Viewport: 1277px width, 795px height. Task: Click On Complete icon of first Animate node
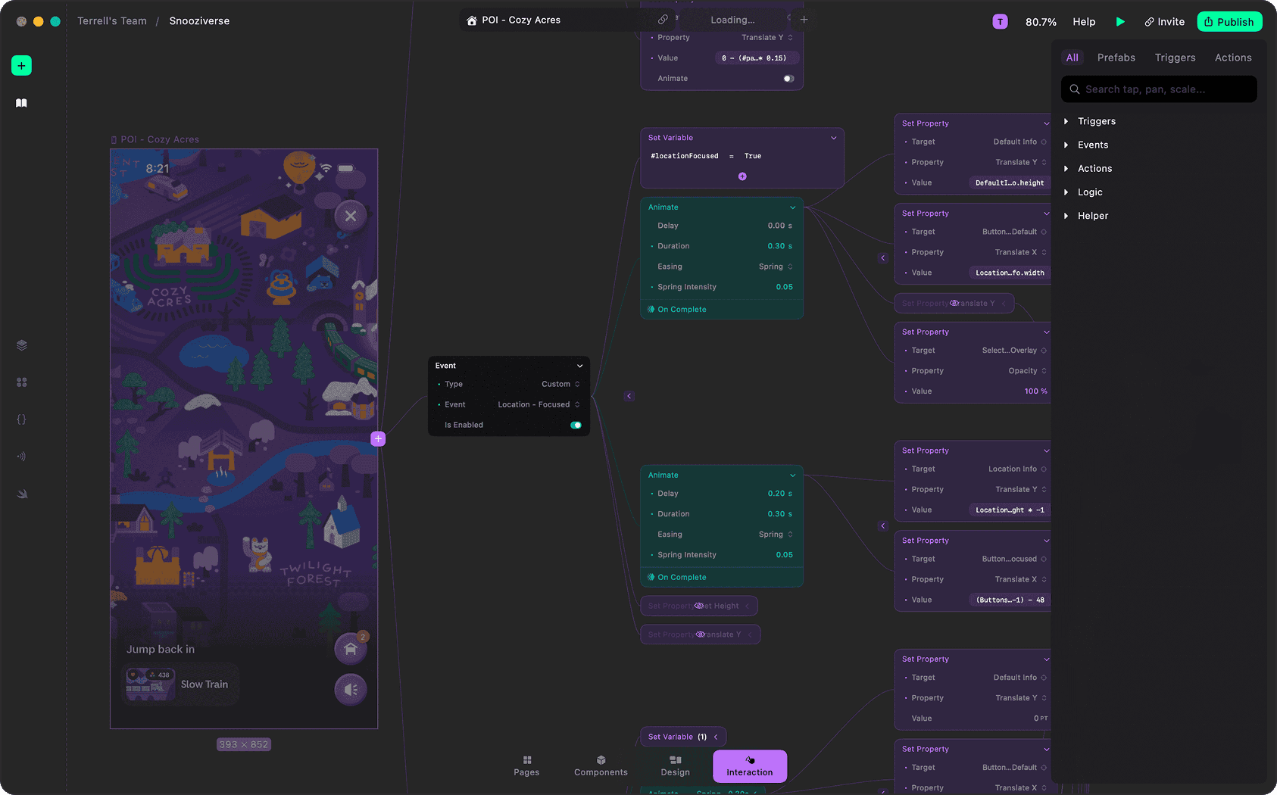coord(651,309)
